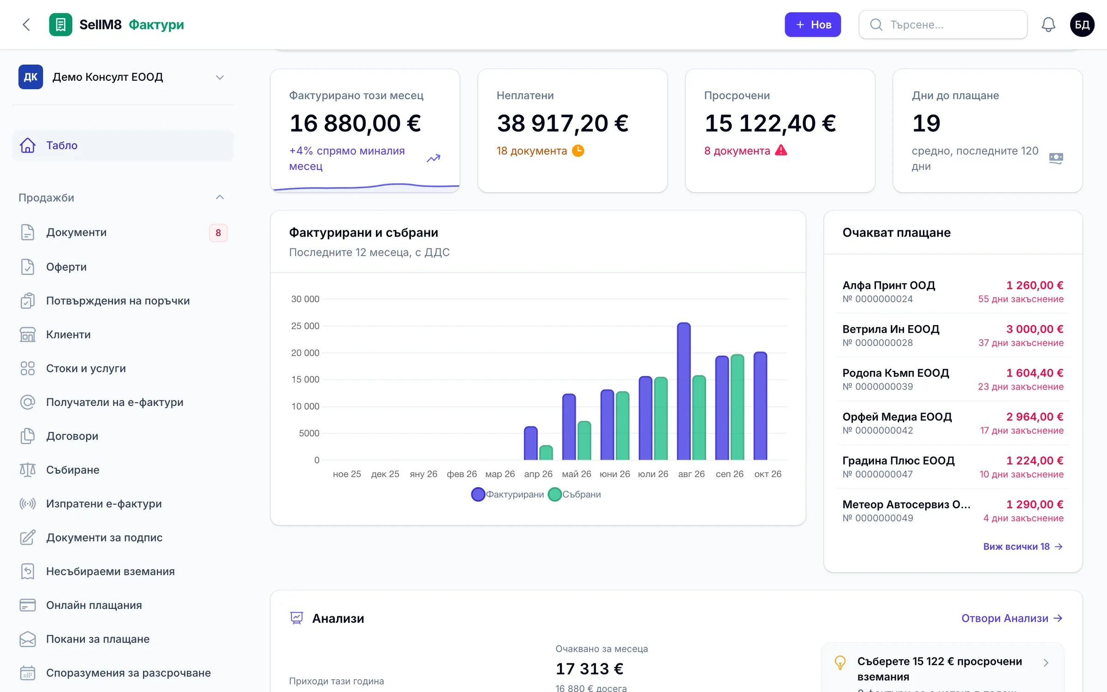
Task: Open the overdue receivables tip chevron
Action: tap(1046, 663)
